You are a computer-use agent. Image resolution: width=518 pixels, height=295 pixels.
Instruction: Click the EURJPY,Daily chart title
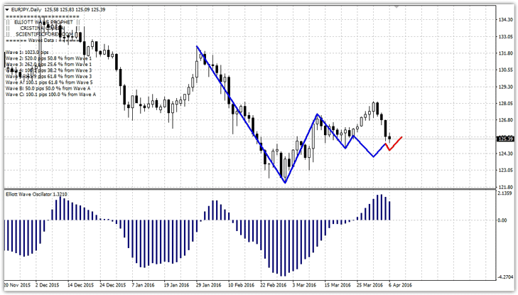pyautogui.click(x=25, y=10)
